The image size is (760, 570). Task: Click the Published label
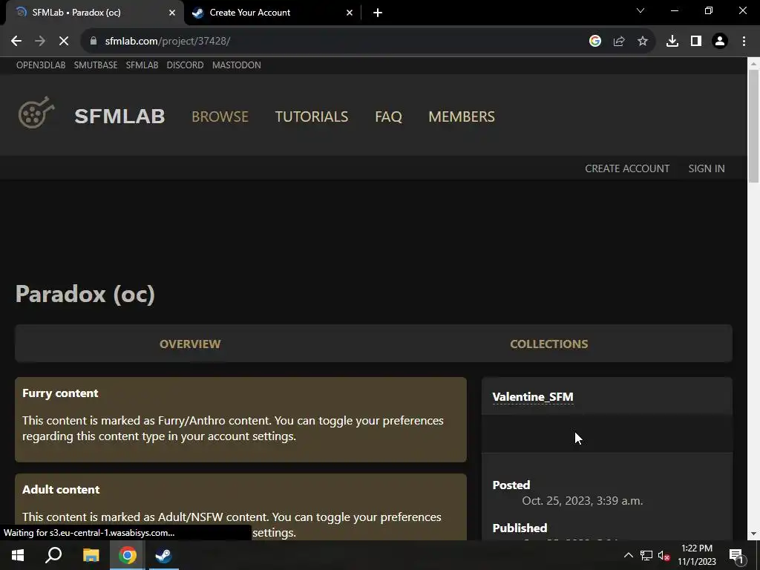tap(520, 528)
